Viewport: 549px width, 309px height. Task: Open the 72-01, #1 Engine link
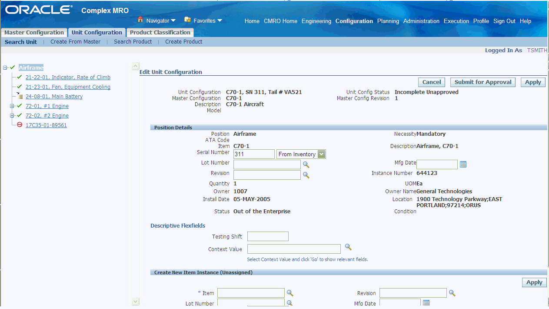pos(47,106)
